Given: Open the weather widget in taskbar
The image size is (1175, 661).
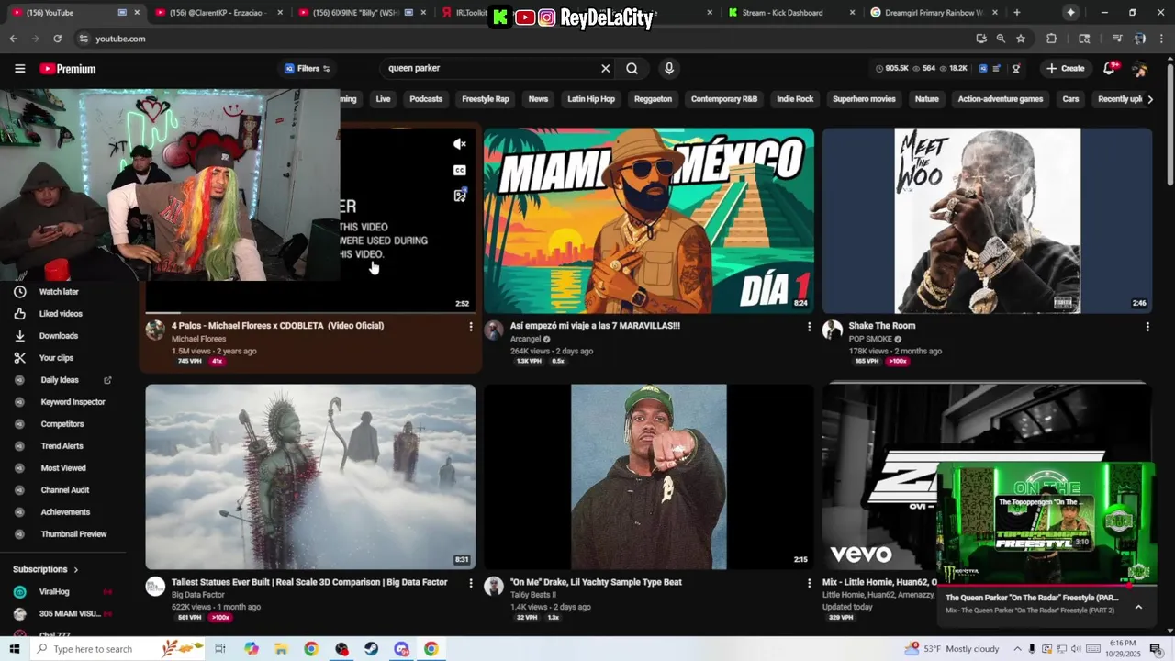Looking at the screenshot, I should pyautogui.click(x=952, y=649).
